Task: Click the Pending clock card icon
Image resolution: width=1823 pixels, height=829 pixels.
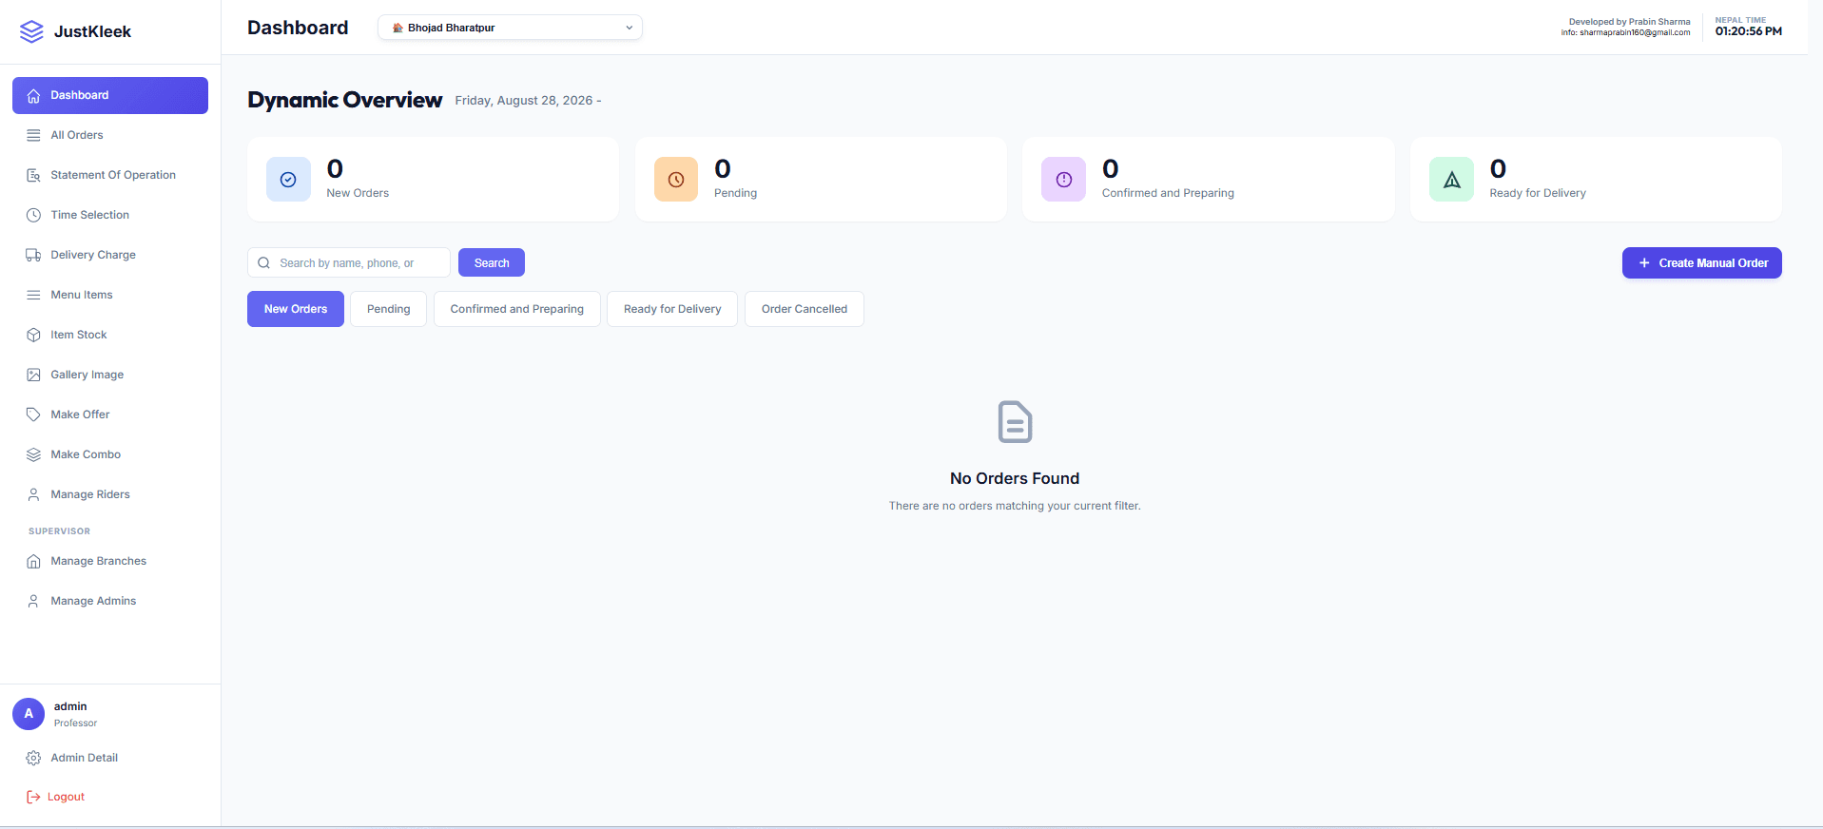Action: [x=676, y=180]
